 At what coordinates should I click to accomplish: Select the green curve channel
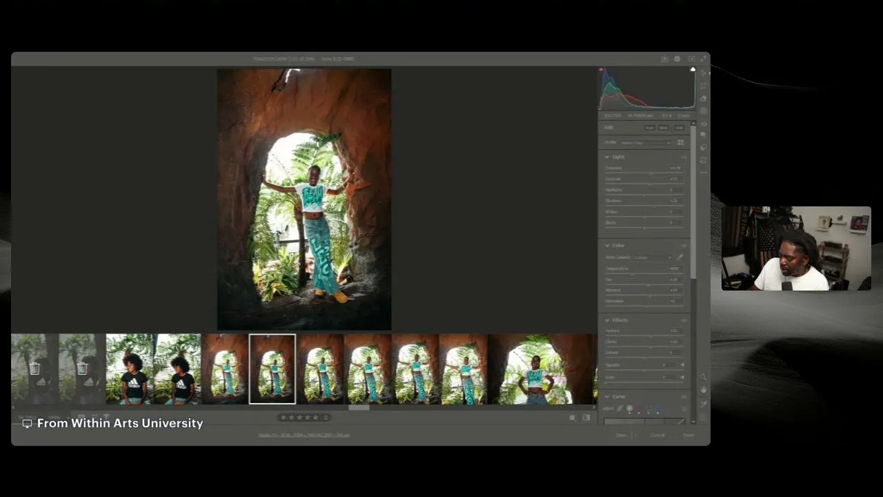pos(649,408)
